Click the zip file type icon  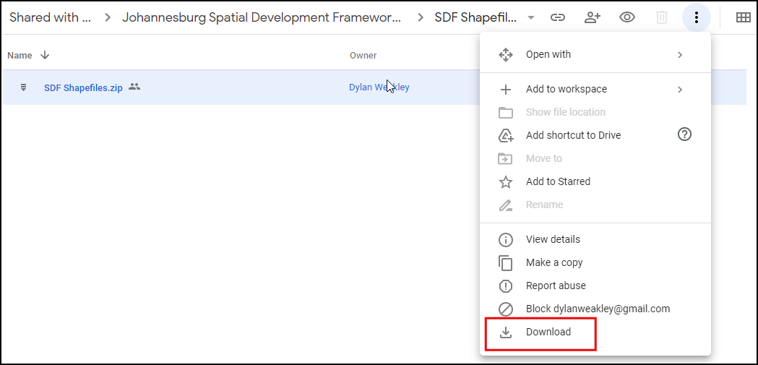pos(24,87)
